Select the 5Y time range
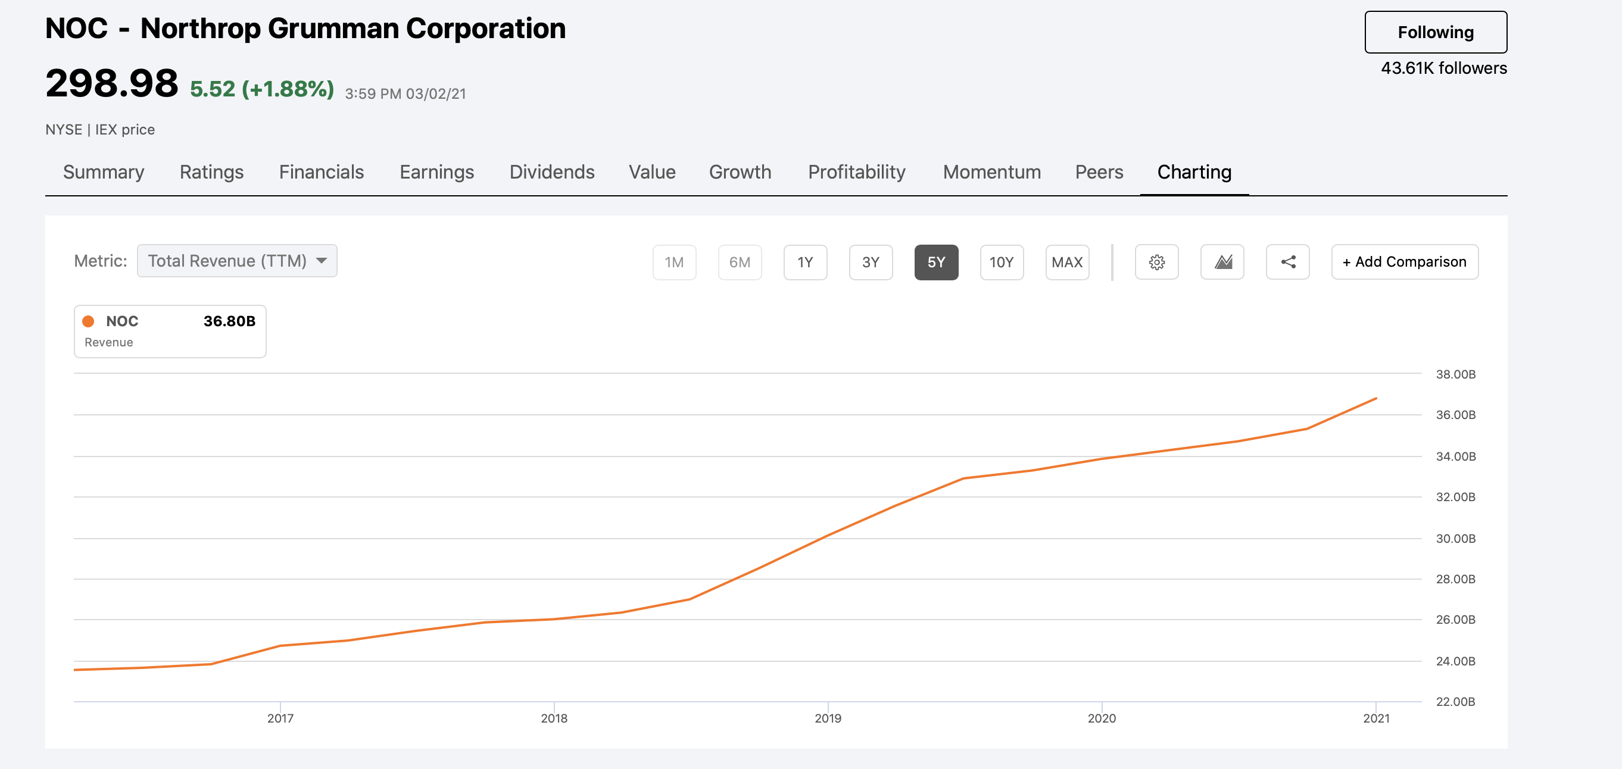The image size is (1622, 769). click(936, 262)
